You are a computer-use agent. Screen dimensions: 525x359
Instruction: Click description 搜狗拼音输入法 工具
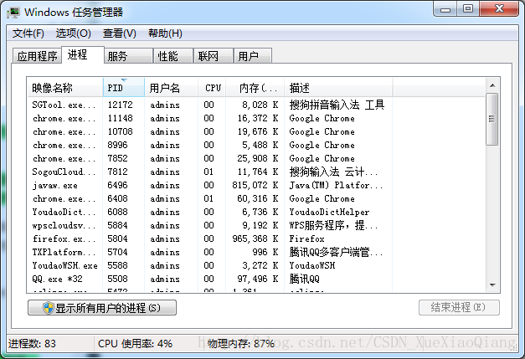(337, 105)
